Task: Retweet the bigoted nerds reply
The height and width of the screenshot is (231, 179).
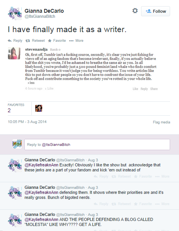Action: point(121,204)
